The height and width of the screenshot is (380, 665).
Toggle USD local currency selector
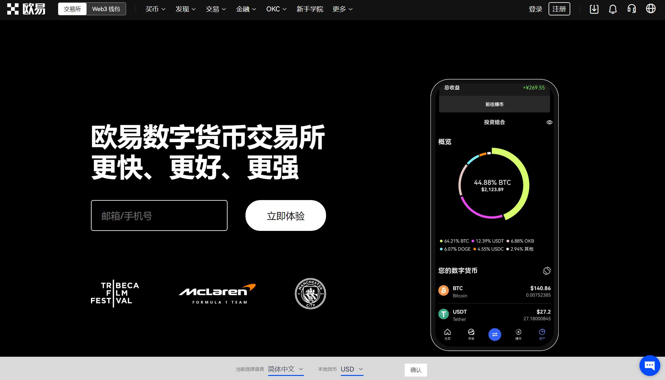[x=352, y=370]
